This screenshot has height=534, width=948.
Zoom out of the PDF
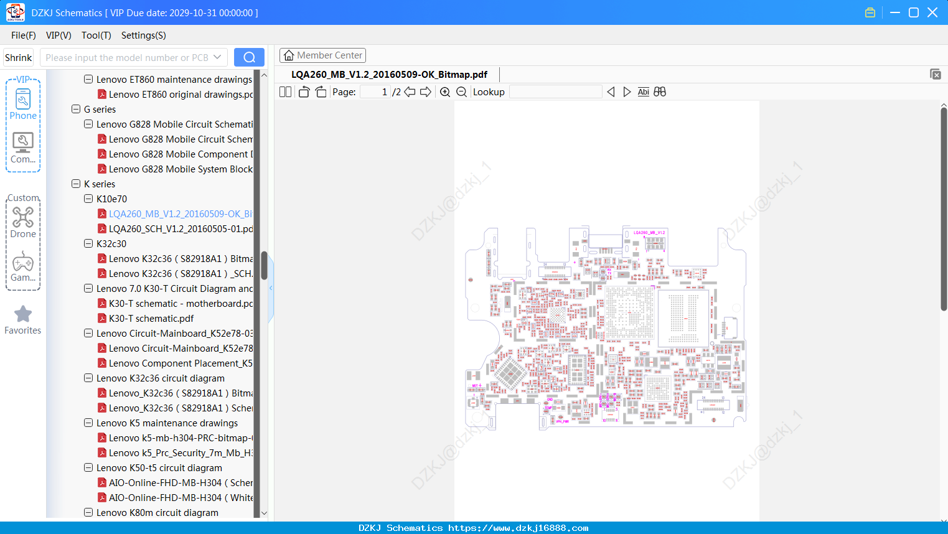pyautogui.click(x=461, y=91)
